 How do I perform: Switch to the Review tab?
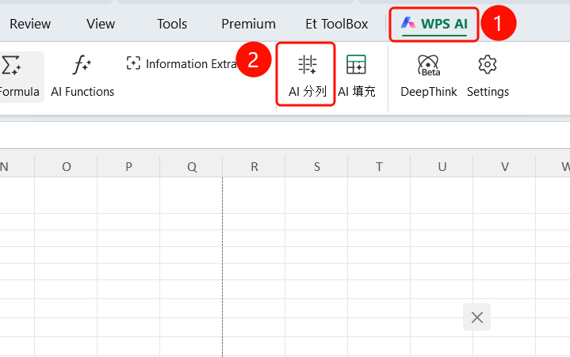click(x=30, y=24)
